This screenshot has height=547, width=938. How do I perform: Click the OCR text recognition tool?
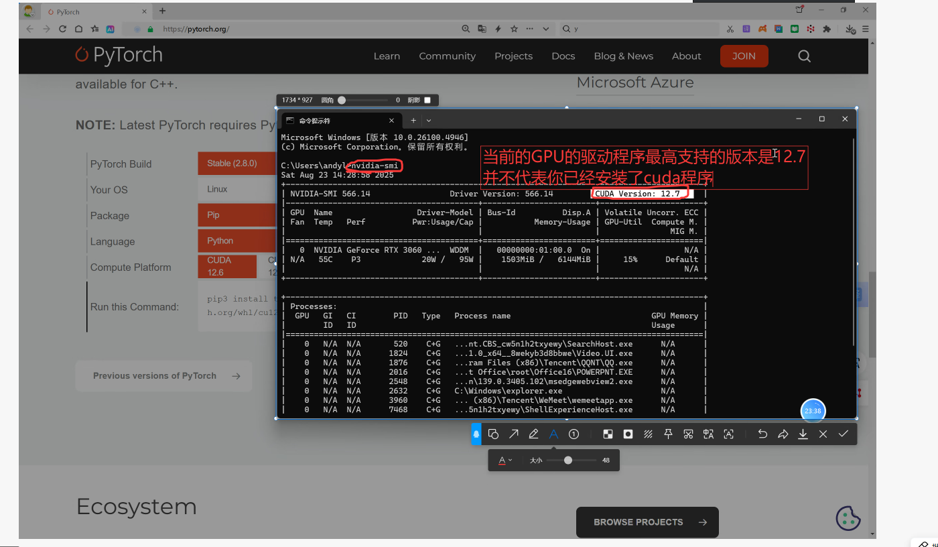[728, 434]
